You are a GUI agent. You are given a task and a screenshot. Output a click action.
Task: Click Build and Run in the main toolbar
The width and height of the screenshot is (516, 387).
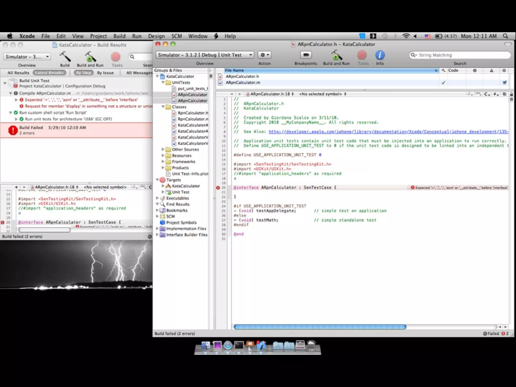coord(336,56)
